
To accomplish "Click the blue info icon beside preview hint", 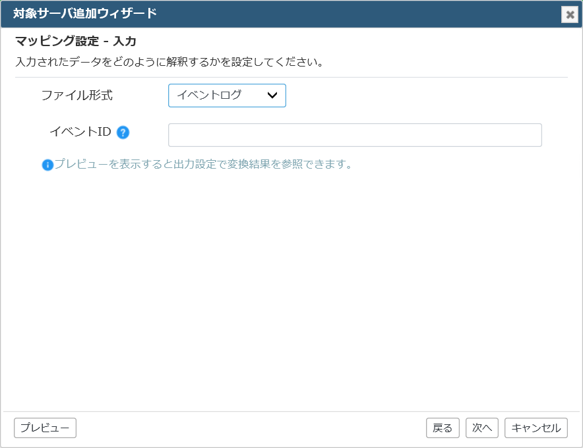I will click(x=47, y=165).
